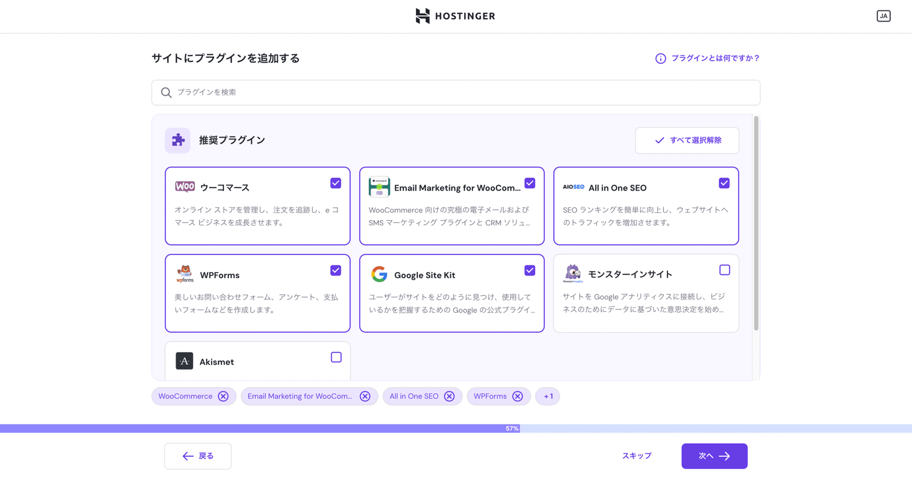Image resolution: width=912 pixels, height=478 pixels.
Task: Click the WPForms bear mascot icon
Action: pyautogui.click(x=185, y=274)
